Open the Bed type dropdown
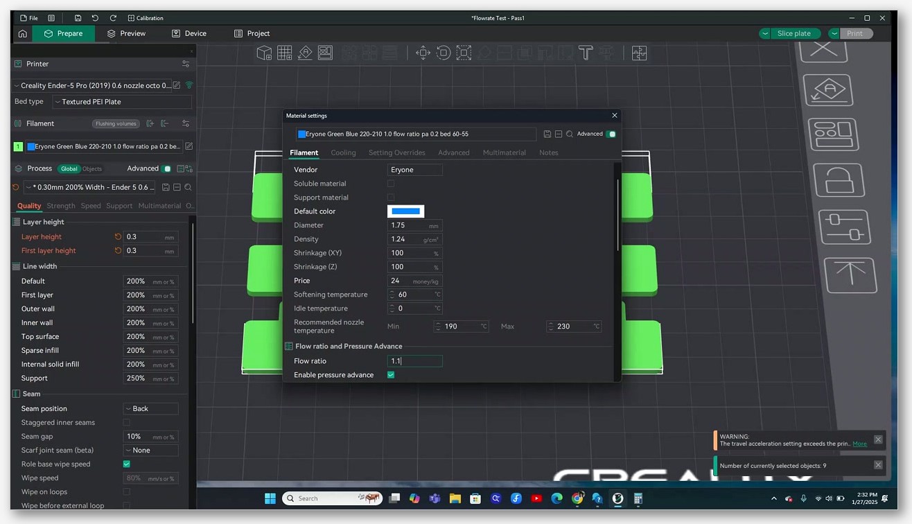Viewport: 912px width, 524px height. coord(122,102)
